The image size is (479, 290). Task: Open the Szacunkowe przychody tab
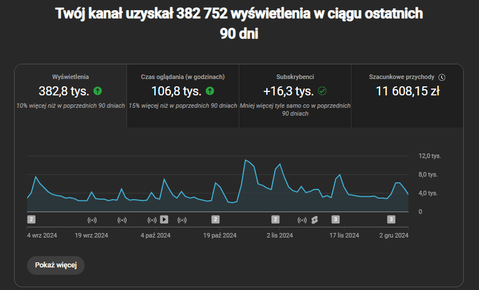(x=407, y=95)
